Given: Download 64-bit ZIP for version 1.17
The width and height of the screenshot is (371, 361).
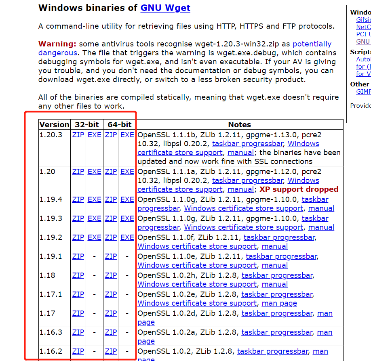Looking at the screenshot, I should pos(111,313).
